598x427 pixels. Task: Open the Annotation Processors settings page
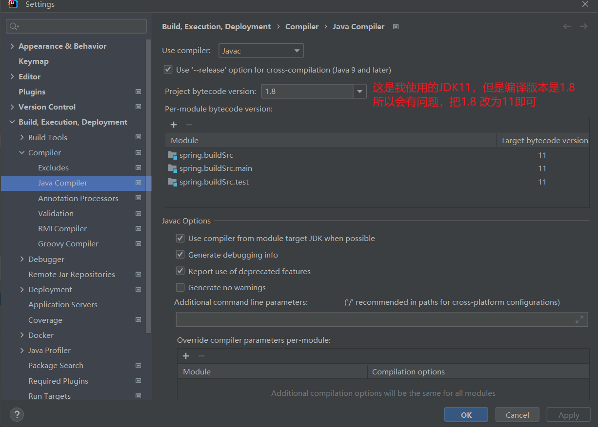pos(78,198)
